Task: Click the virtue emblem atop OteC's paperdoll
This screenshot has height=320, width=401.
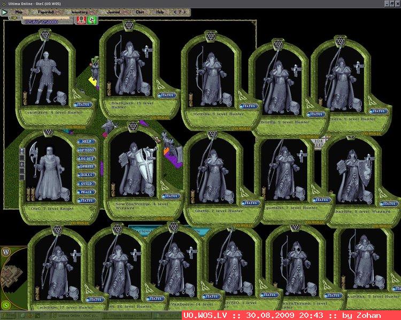Action: [x=48, y=132]
